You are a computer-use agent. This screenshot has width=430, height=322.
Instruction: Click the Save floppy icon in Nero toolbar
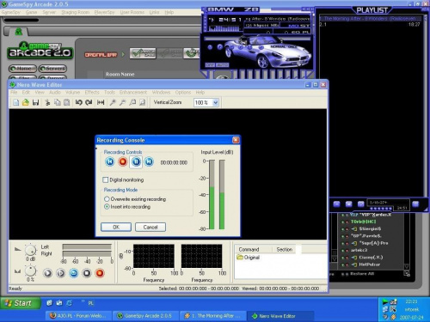click(x=35, y=102)
